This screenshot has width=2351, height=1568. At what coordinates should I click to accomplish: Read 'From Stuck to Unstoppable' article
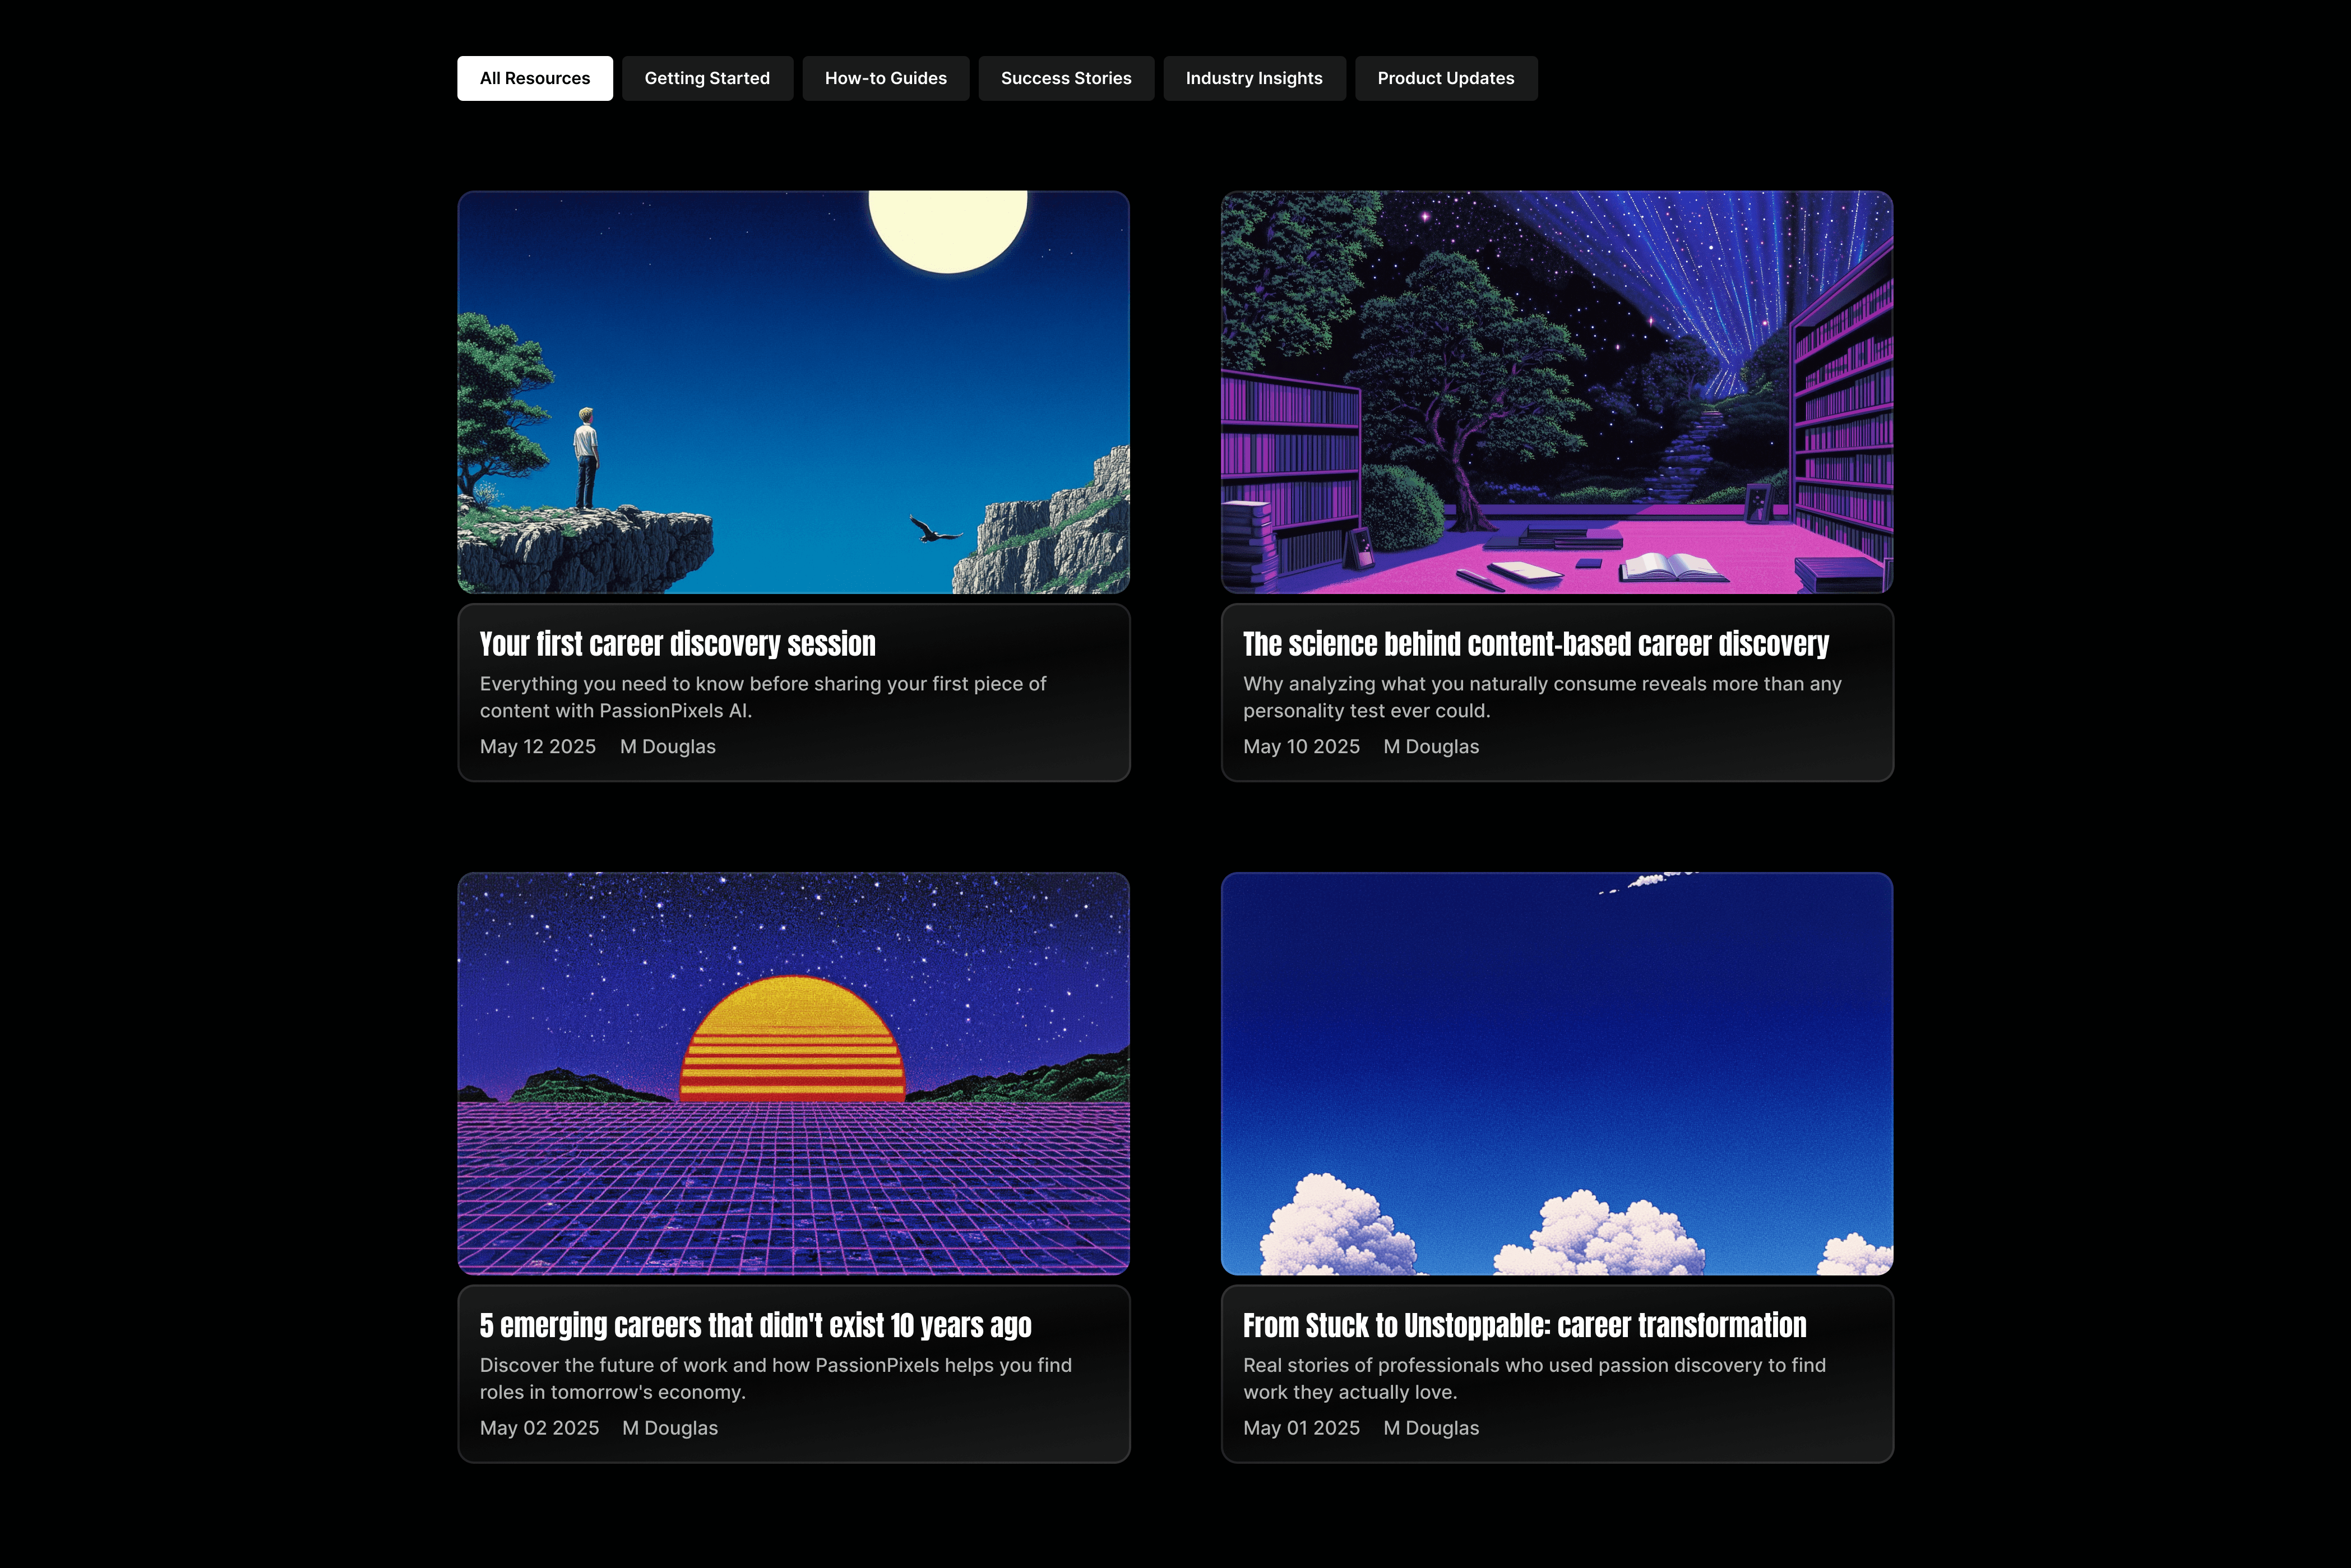pos(1525,1325)
